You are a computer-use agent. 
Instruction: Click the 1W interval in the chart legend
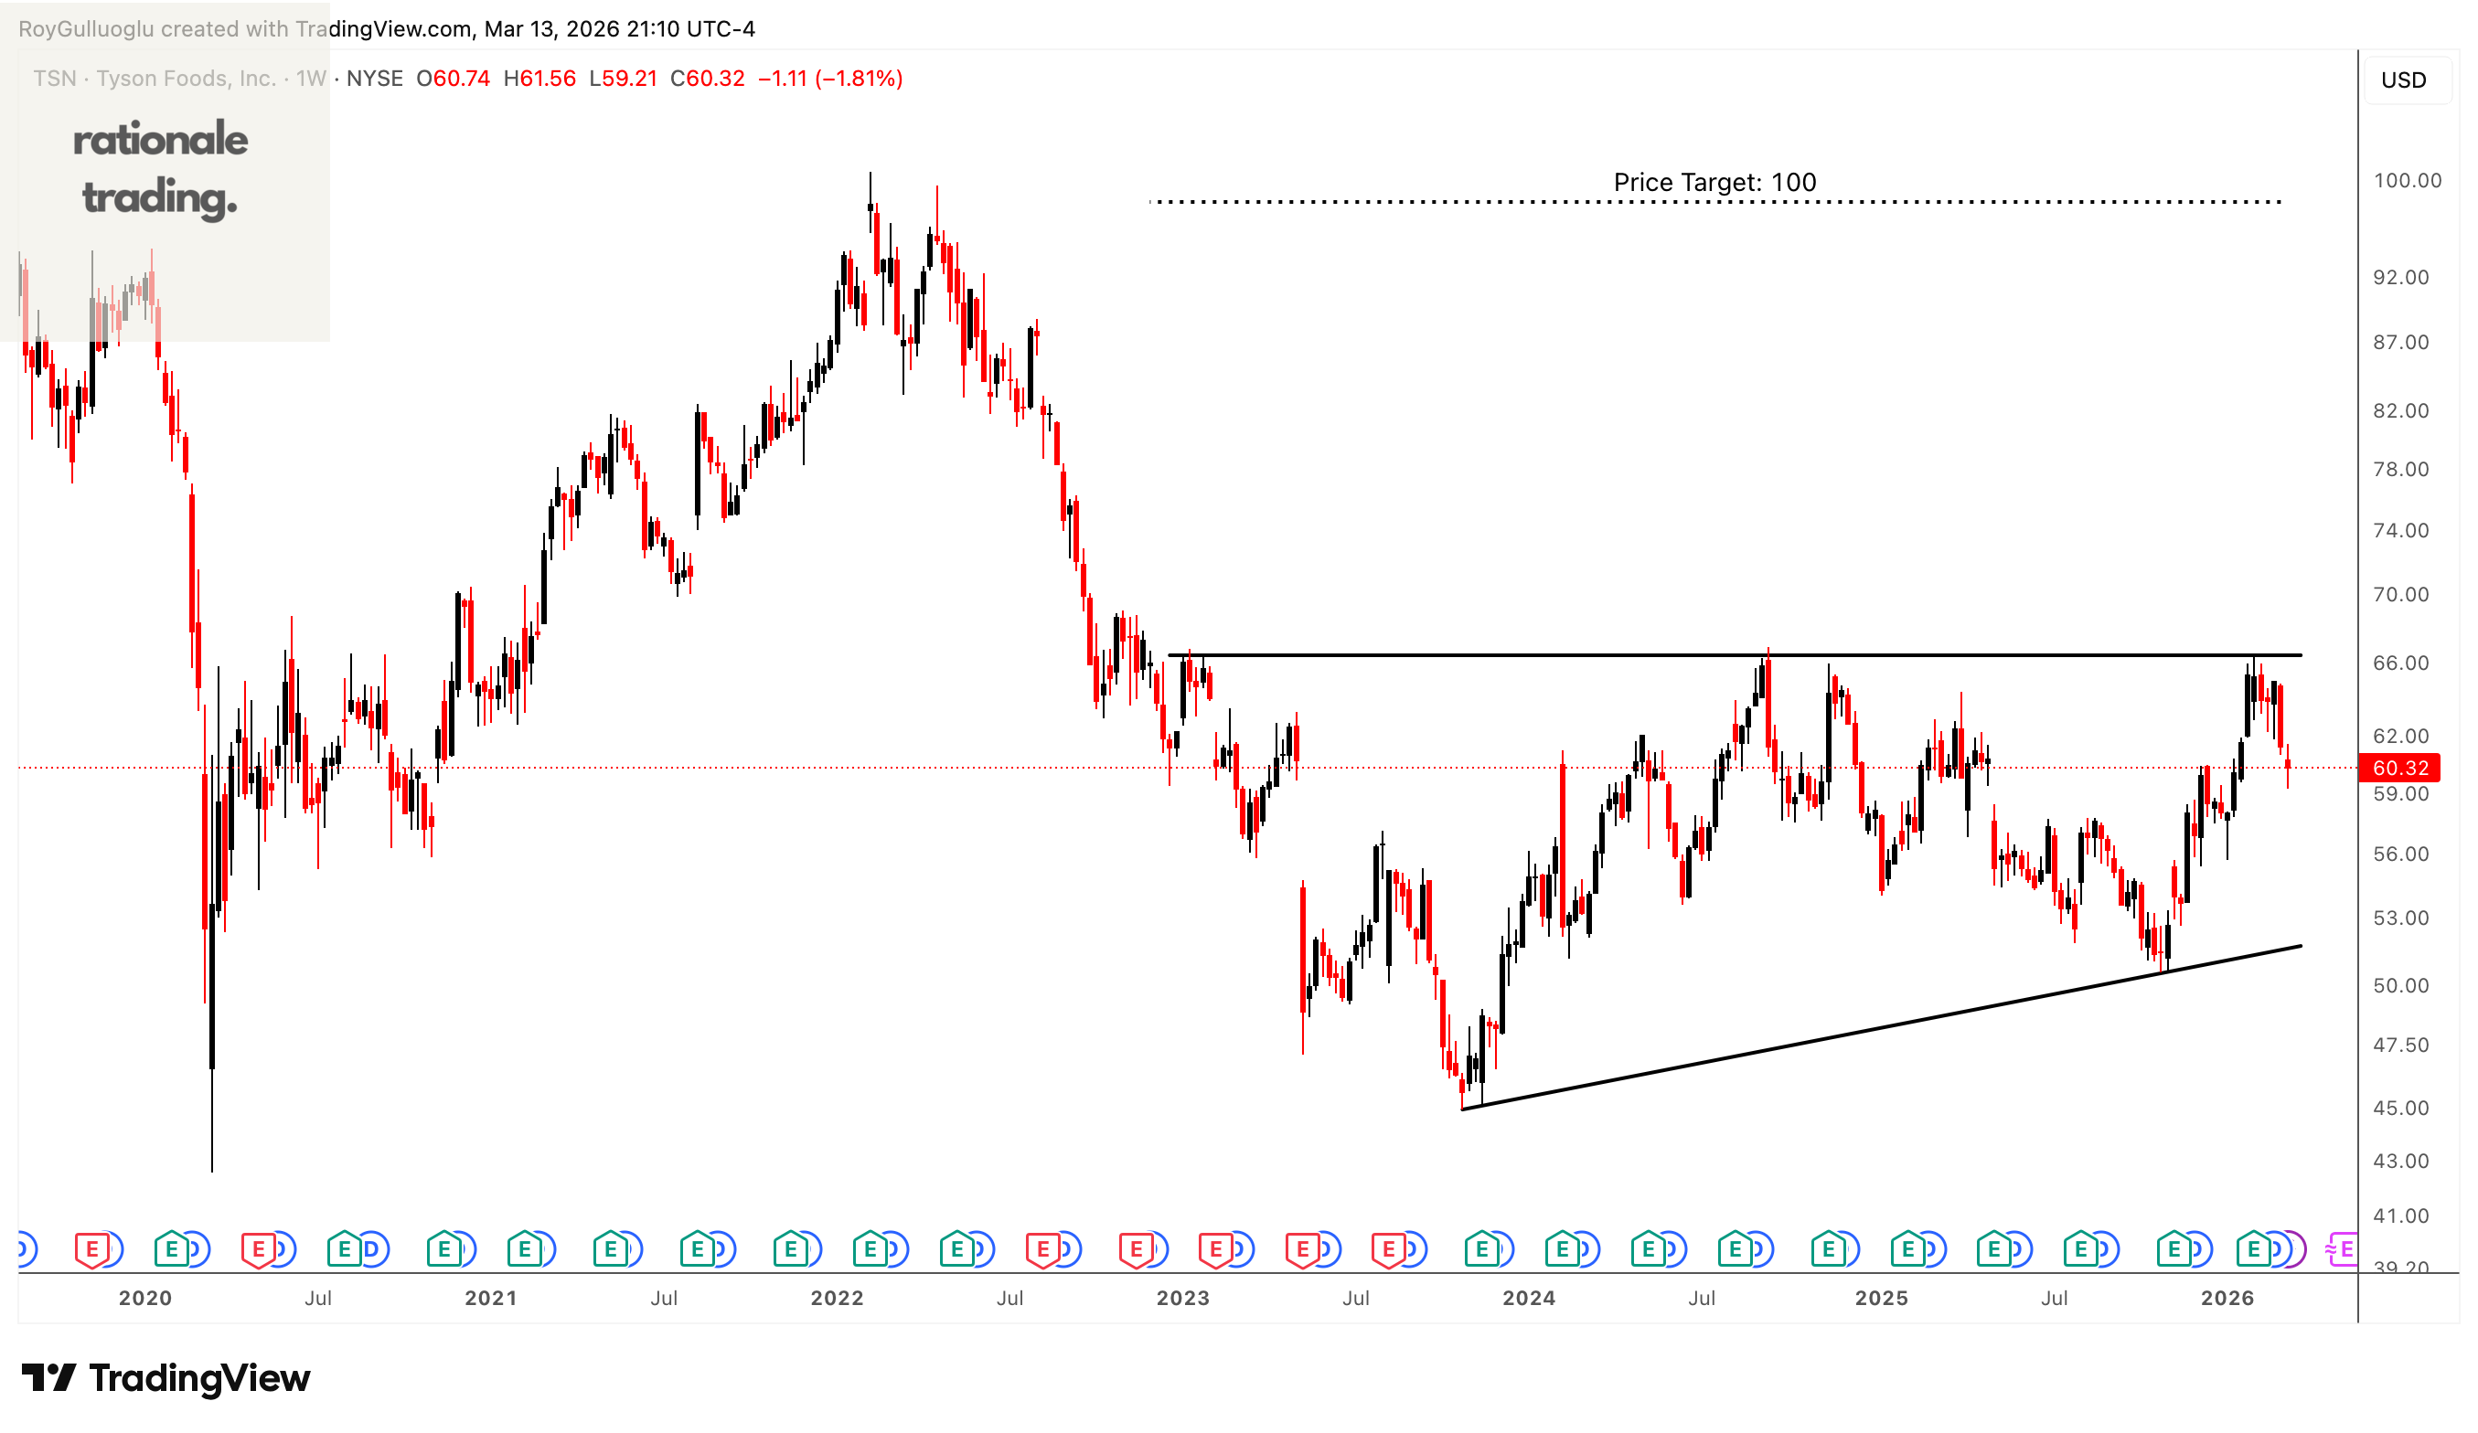point(311,79)
